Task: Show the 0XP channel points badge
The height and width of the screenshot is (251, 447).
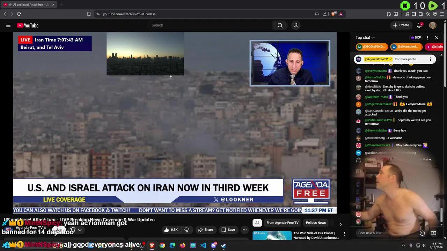Action: (x=416, y=38)
